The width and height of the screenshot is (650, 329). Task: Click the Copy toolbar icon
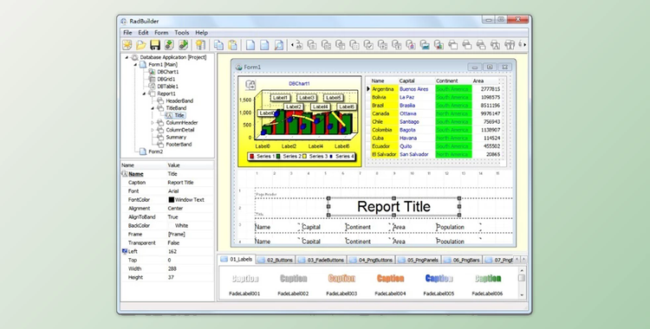[218, 45]
